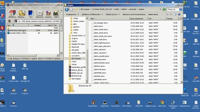
Task: Open the WinRAR archive path dropdown
Action: [61, 21]
